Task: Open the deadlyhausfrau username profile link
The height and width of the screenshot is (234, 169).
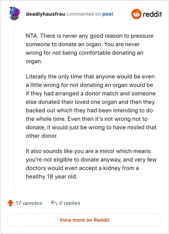Action: tap(45, 14)
